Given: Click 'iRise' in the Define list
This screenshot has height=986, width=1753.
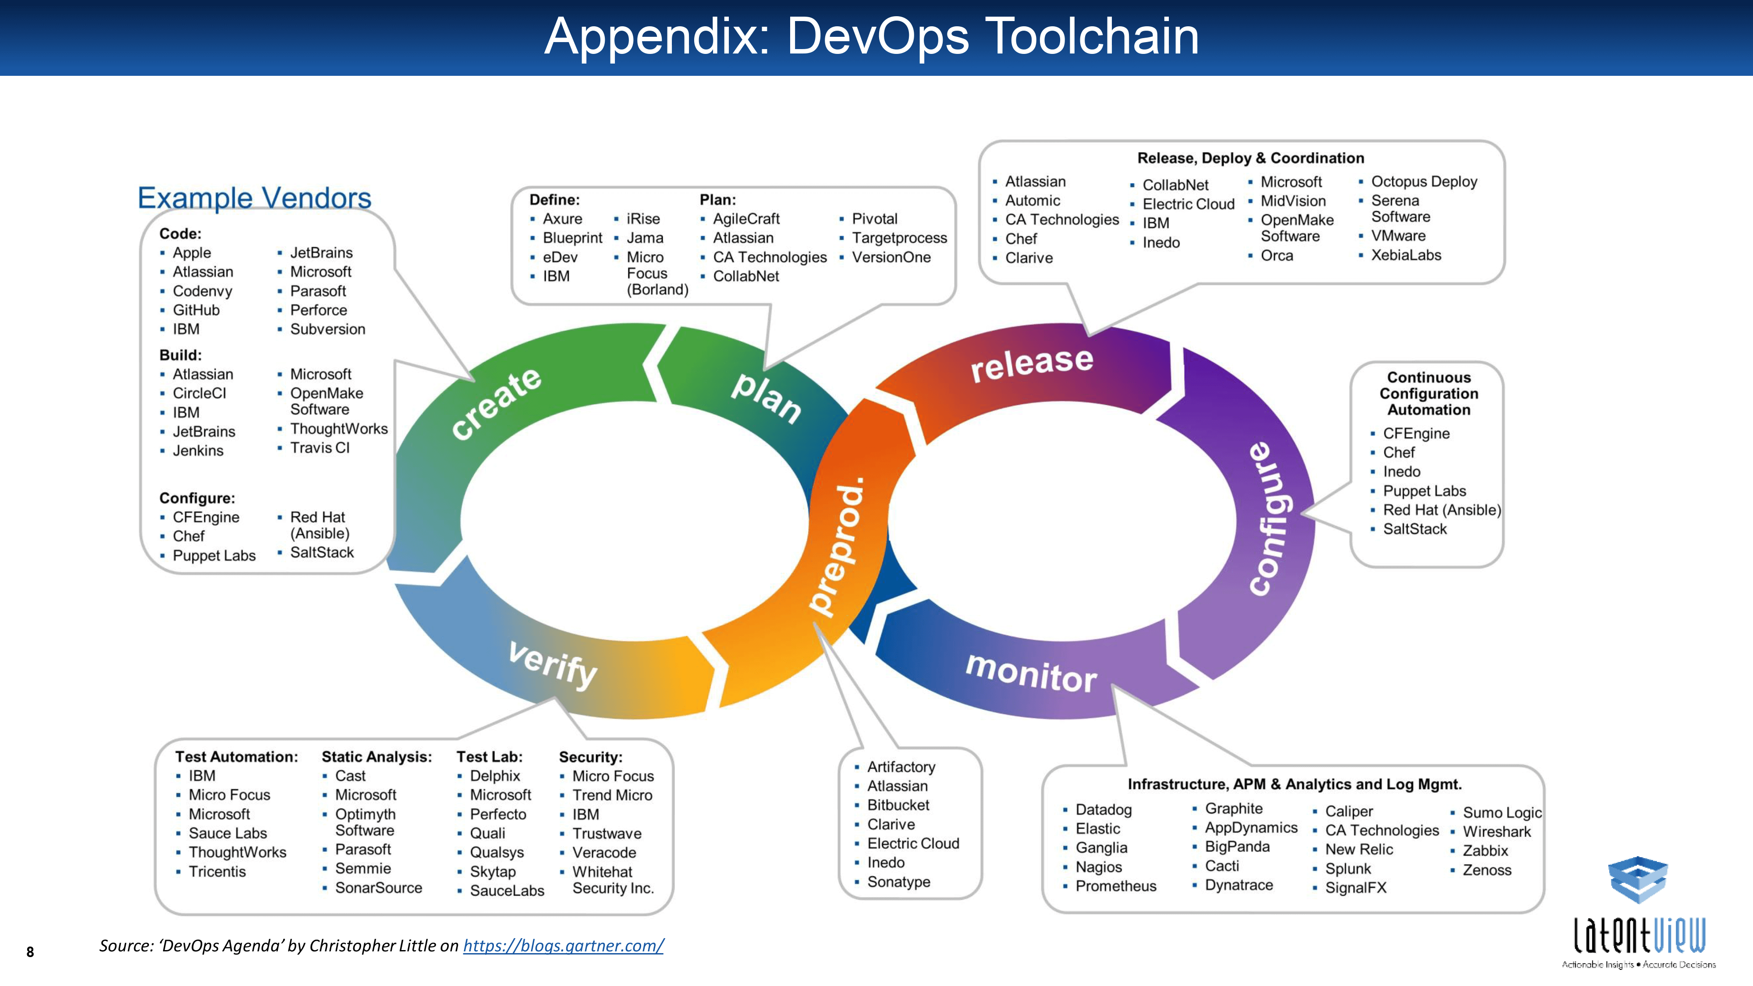Looking at the screenshot, I should coord(644,219).
